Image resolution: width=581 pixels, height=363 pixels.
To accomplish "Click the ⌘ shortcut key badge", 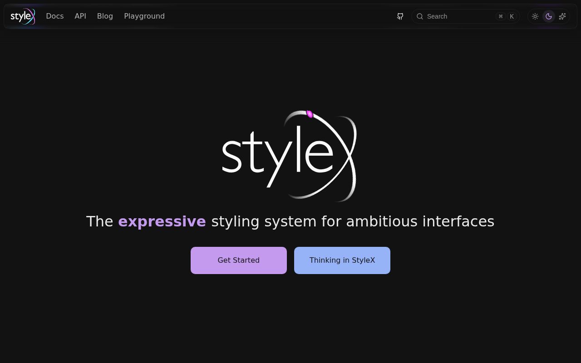I will pyautogui.click(x=501, y=16).
